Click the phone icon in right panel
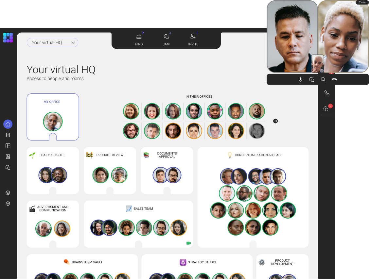 pyautogui.click(x=326, y=93)
